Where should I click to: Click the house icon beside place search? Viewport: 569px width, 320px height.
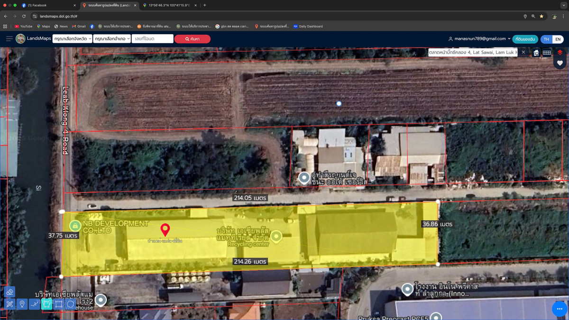point(536,53)
